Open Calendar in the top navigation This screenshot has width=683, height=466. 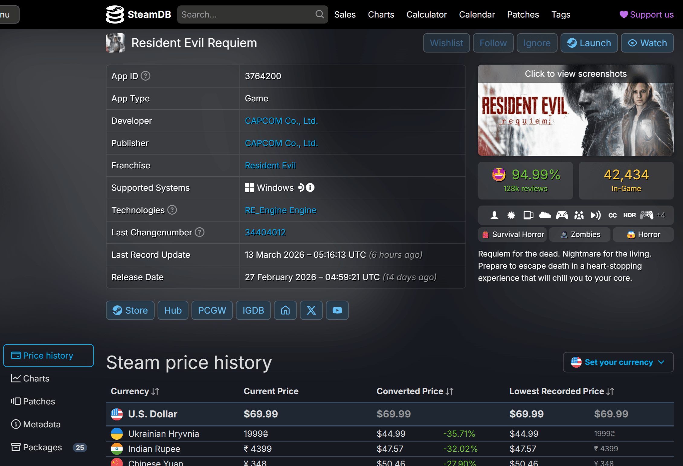(477, 14)
